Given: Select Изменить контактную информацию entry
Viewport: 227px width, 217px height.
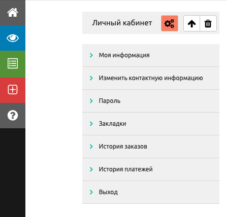Looking at the screenshot, I should pyautogui.click(x=151, y=78).
